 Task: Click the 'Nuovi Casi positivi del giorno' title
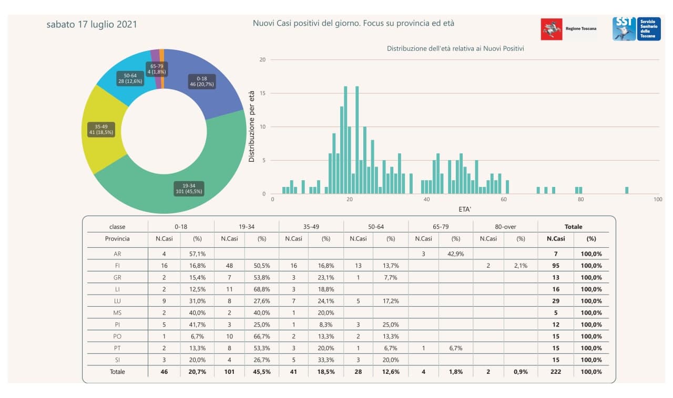353,23
